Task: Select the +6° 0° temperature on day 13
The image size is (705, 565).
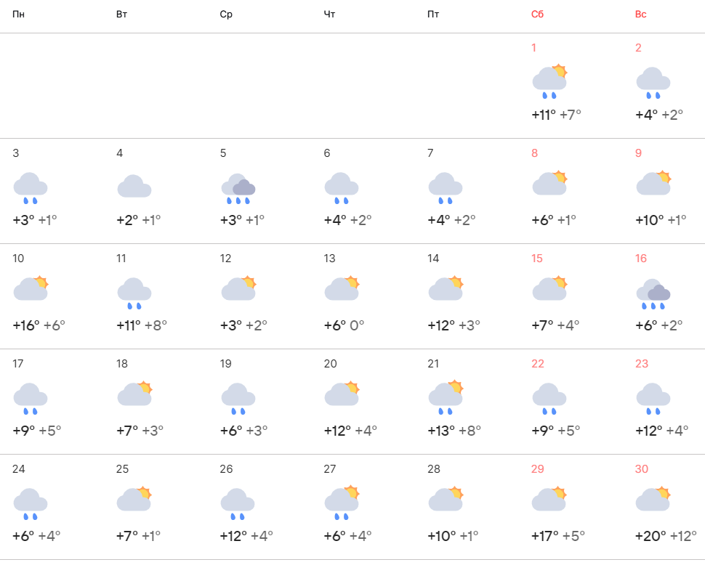Action: click(x=345, y=325)
